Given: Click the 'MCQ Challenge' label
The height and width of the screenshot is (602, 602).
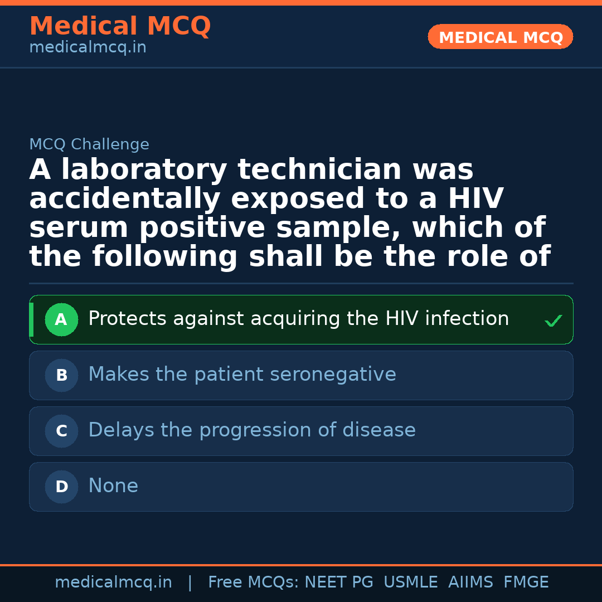Looking at the screenshot, I should [89, 145].
